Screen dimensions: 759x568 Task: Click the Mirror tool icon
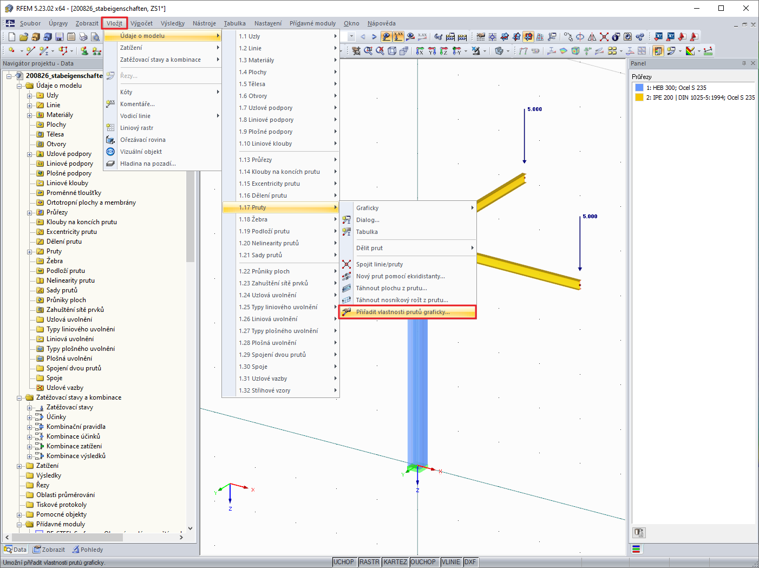(592, 37)
